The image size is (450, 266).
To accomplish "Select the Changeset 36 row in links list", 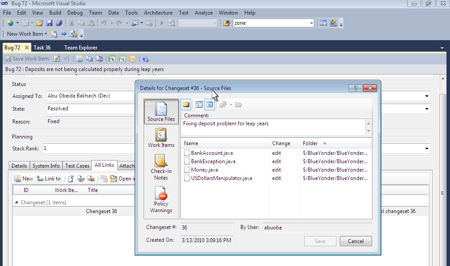I will (74, 211).
